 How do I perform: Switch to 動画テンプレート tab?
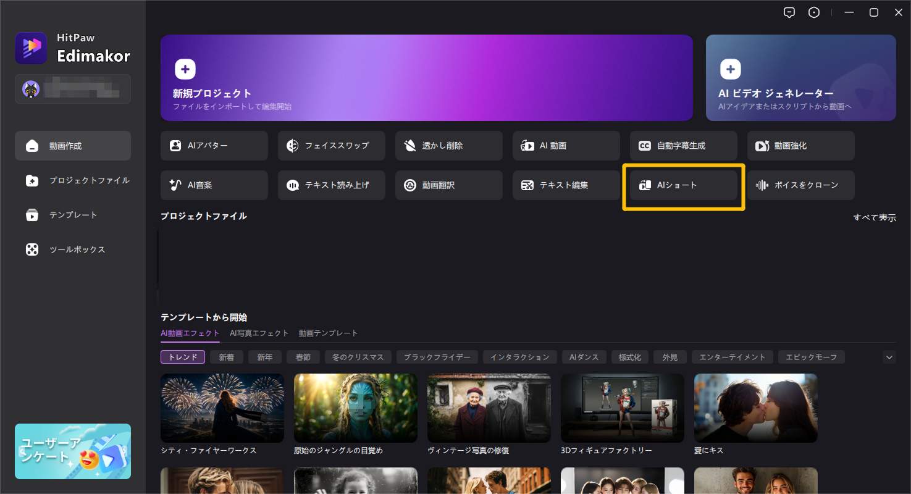(x=328, y=333)
